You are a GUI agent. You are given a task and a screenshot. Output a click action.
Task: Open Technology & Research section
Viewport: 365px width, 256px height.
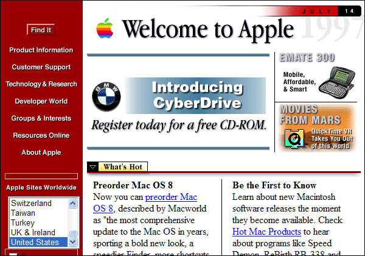pyautogui.click(x=41, y=84)
